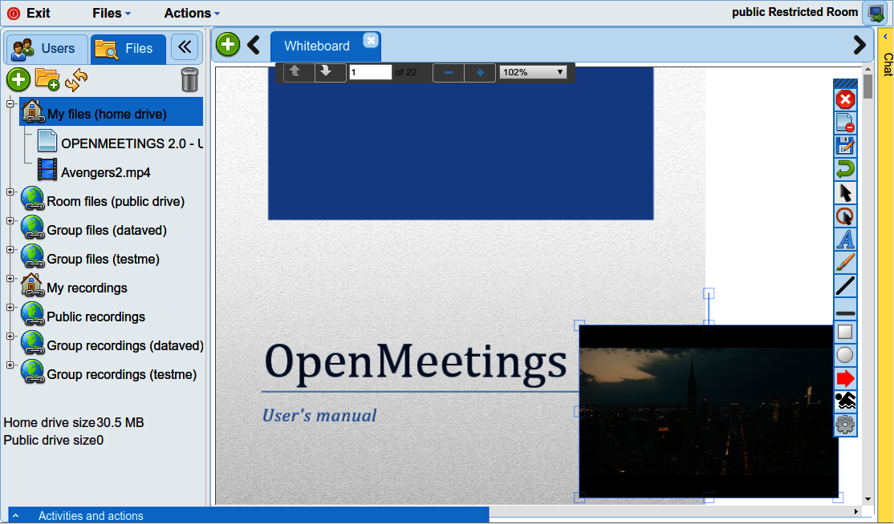Click the screen sharing icon at top right
Screen dimensions: 894x524
coord(875,13)
